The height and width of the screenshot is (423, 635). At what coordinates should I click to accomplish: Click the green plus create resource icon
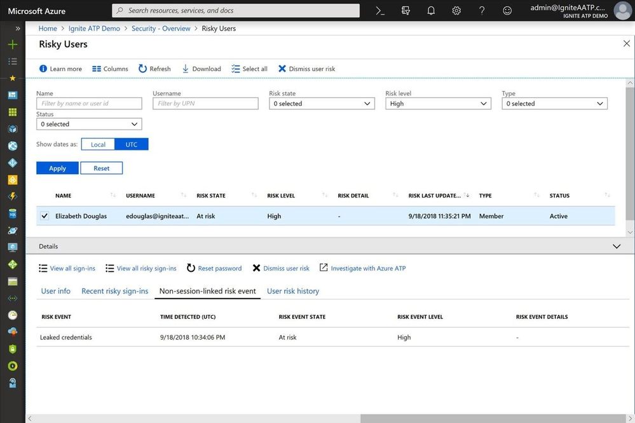click(x=12, y=45)
